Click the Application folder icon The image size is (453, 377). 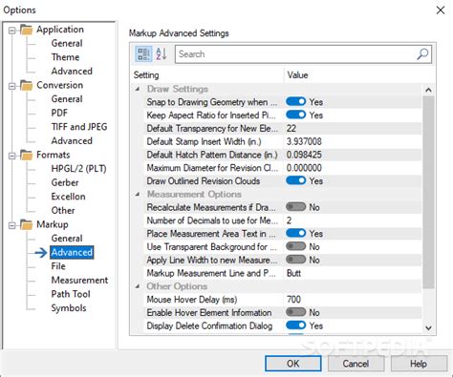point(26,30)
